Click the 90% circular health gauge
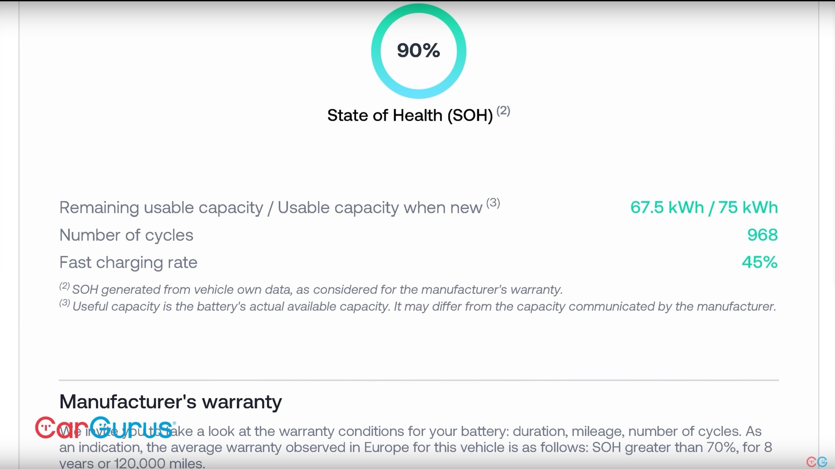Viewport: 835px width, 469px height. coord(418,51)
